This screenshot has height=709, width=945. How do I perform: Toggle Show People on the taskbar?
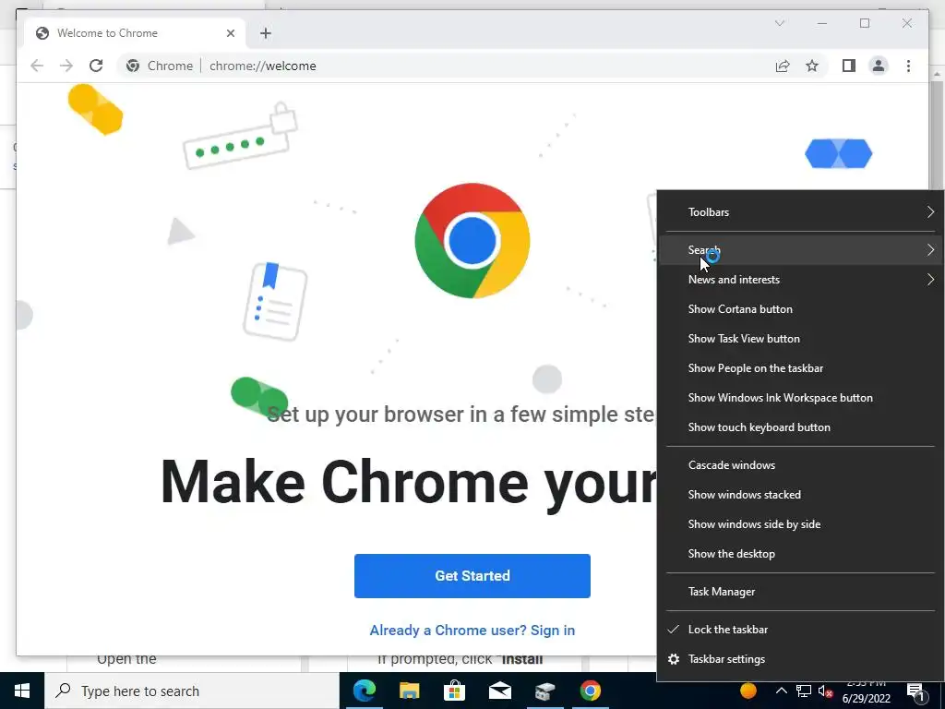(800, 367)
